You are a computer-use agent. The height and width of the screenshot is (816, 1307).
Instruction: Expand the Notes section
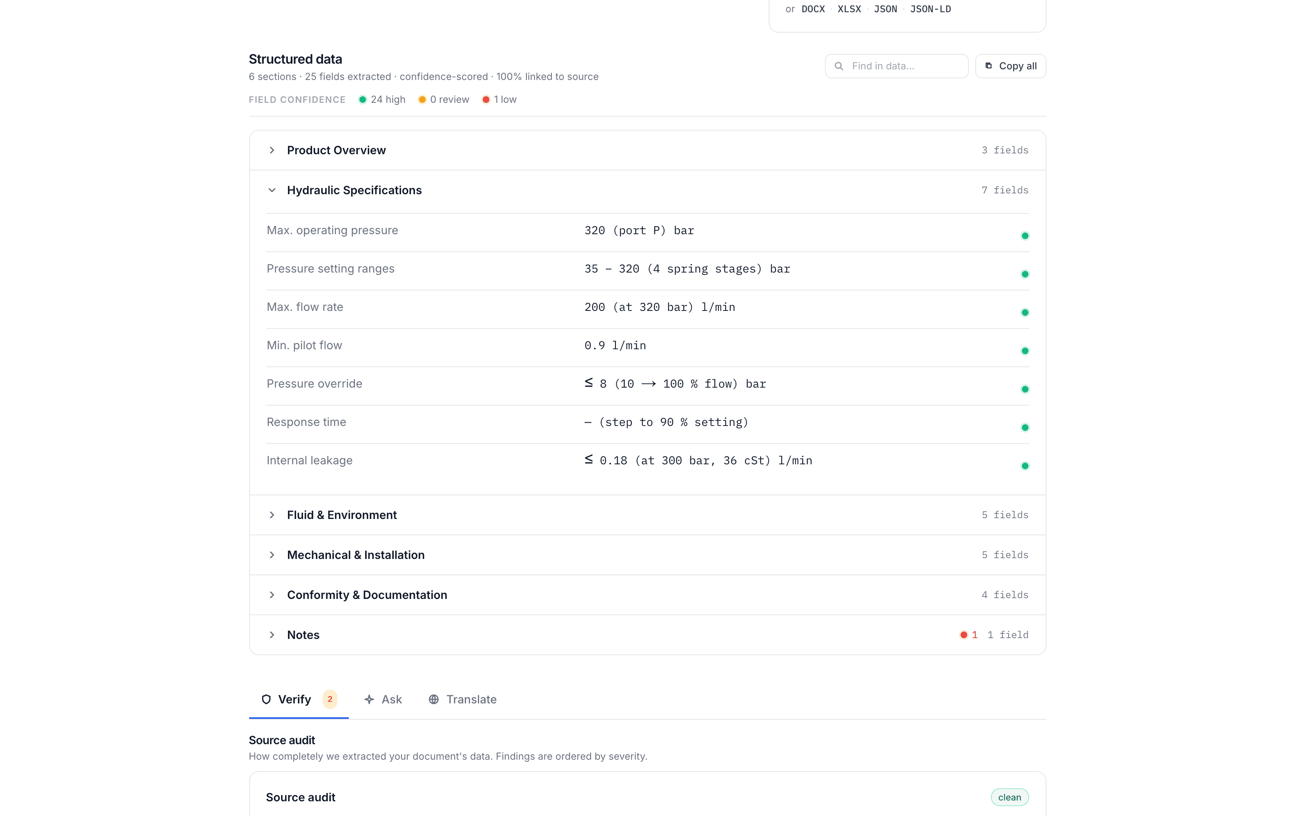647,635
